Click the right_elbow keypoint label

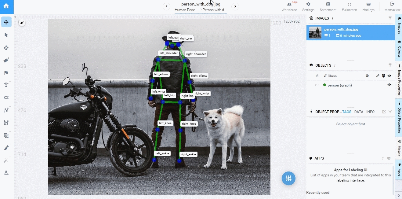tap(199, 76)
